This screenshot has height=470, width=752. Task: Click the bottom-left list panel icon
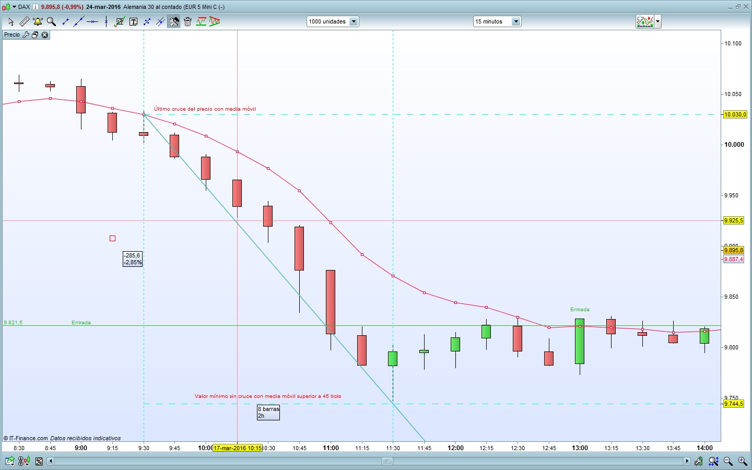click(39, 461)
